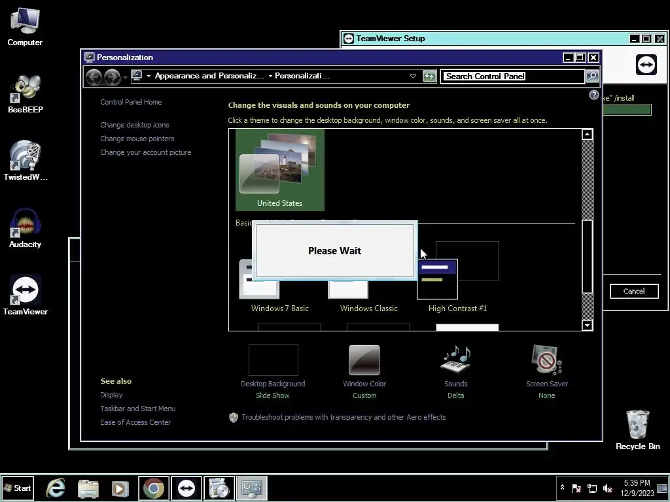Refresh the Personalization window
The width and height of the screenshot is (670, 502).
click(x=429, y=76)
